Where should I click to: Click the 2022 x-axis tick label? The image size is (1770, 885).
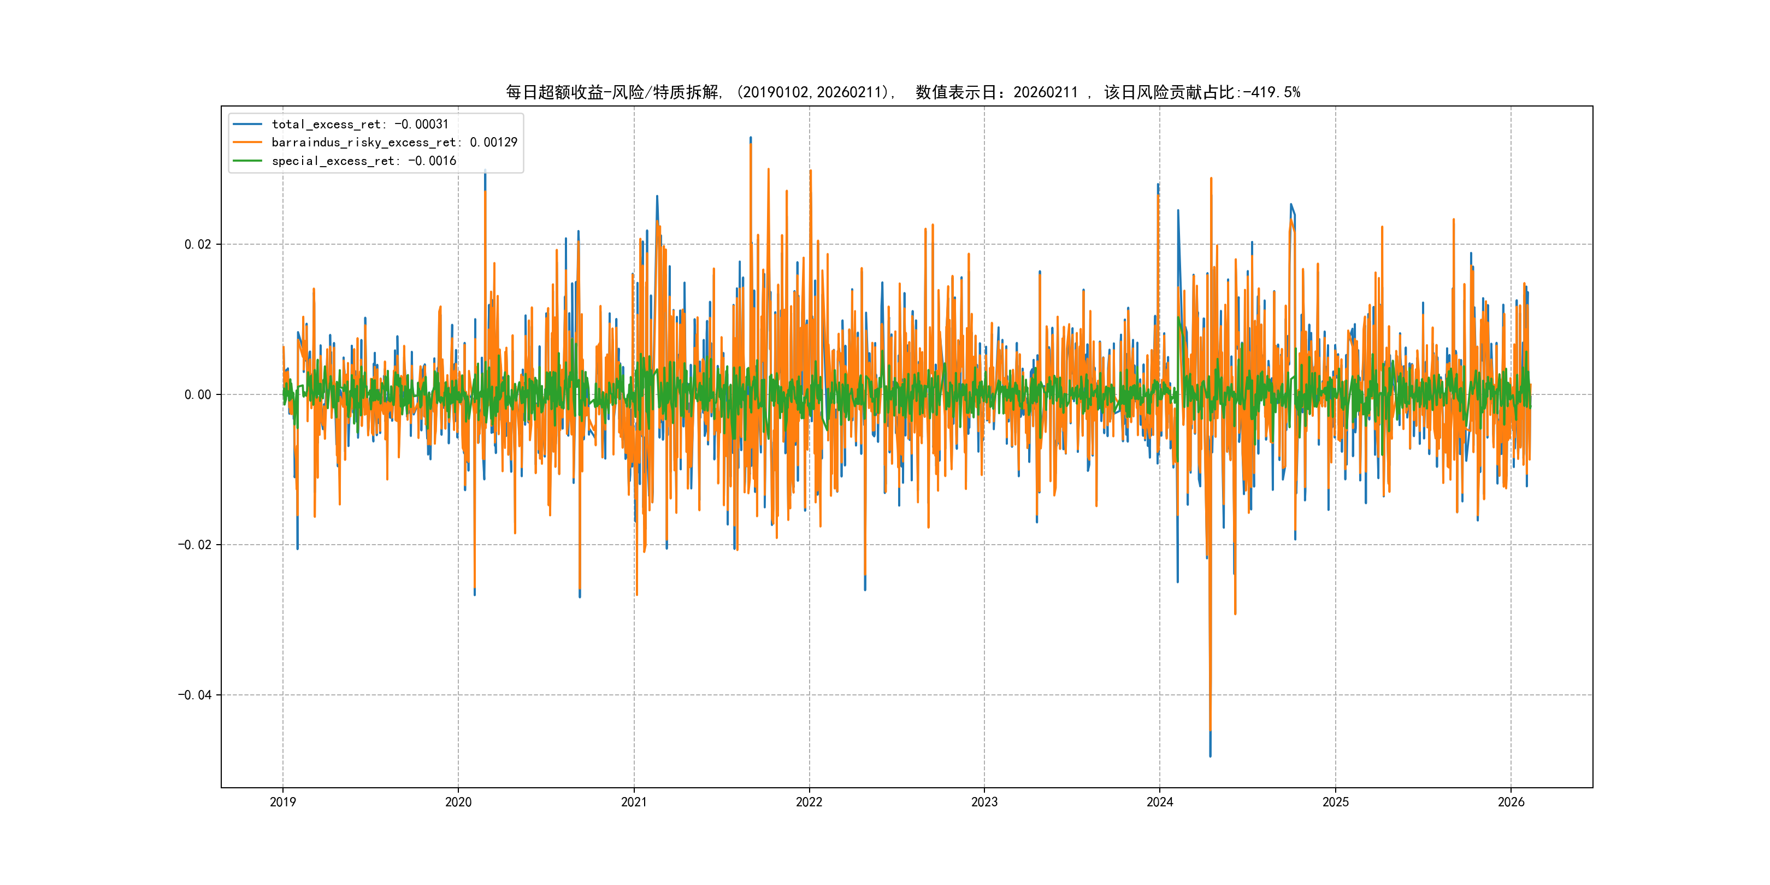coord(809,802)
